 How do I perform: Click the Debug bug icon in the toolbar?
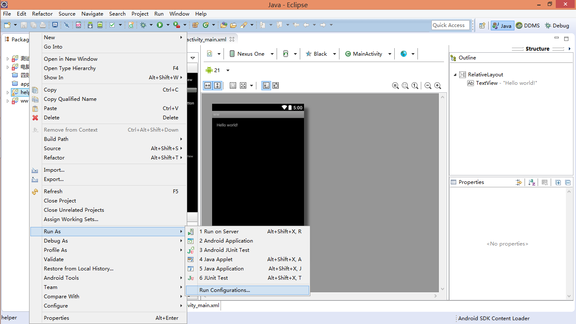143,25
